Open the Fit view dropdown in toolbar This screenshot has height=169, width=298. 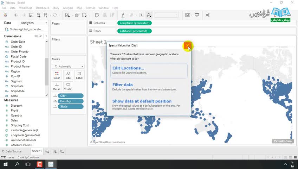click(x=167, y=15)
